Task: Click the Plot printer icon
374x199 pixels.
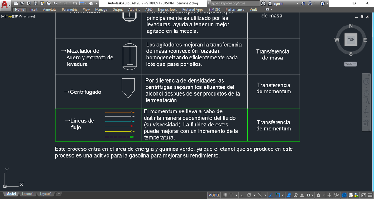Action: pyautogui.click(x=49, y=3)
